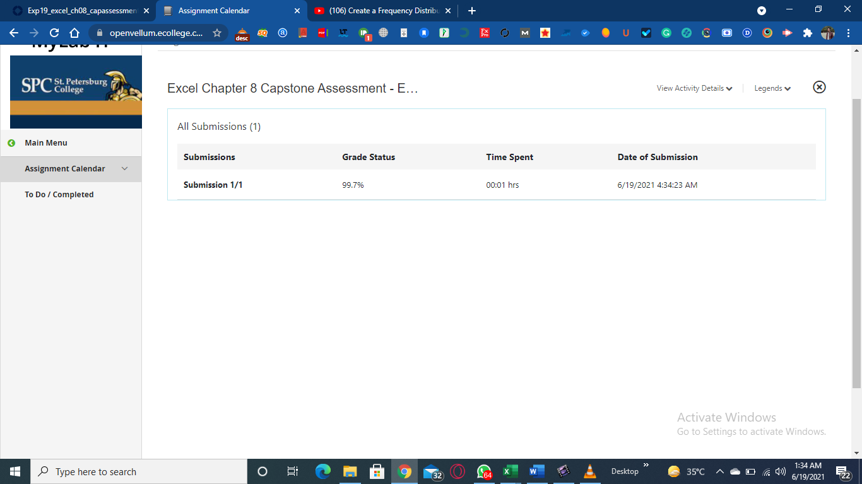The width and height of the screenshot is (862, 484).
Task: Open the Legends dropdown
Action: pyautogui.click(x=772, y=88)
